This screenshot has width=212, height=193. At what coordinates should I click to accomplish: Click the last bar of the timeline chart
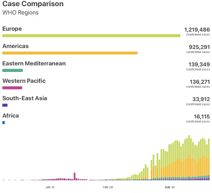(209, 159)
